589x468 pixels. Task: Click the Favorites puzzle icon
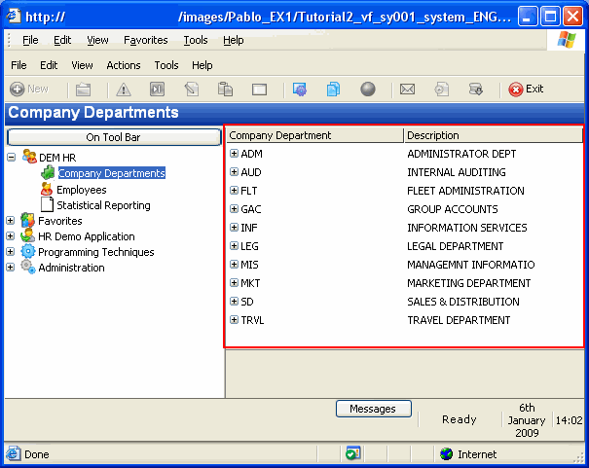pyautogui.click(x=28, y=220)
